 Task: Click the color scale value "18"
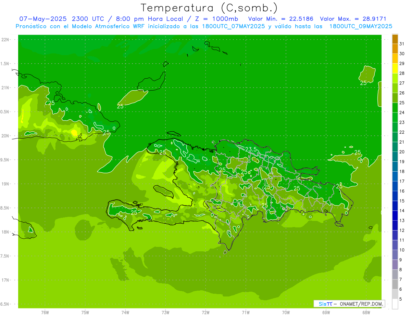click(402, 171)
